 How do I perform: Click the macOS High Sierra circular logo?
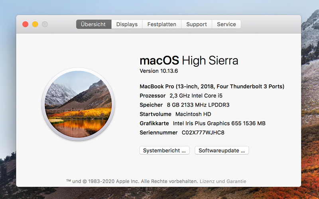tap(78, 104)
